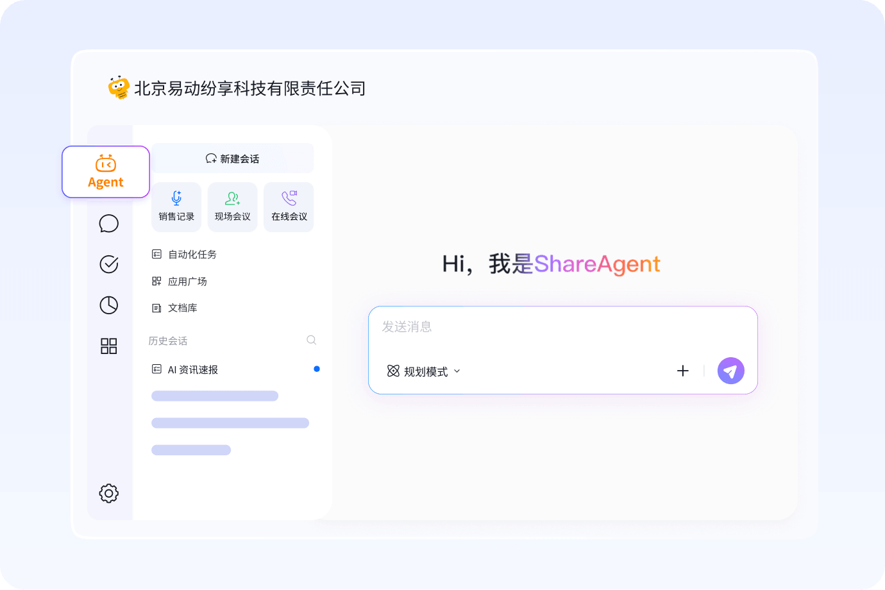Open the chat messages sidebar icon
Image resolution: width=885 pixels, height=590 pixels.
click(109, 223)
